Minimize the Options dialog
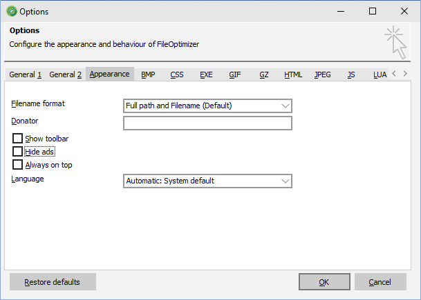The width and height of the screenshot is (421, 300). pos(341,11)
